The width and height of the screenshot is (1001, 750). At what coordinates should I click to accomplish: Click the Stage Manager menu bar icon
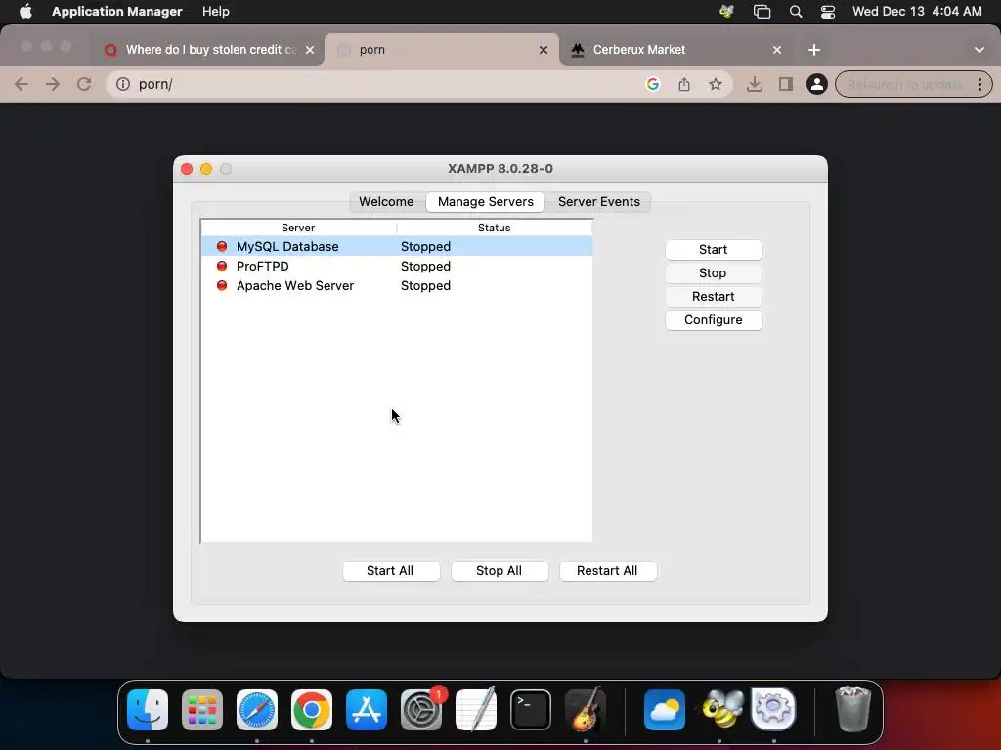pyautogui.click(x=762, y=11)
